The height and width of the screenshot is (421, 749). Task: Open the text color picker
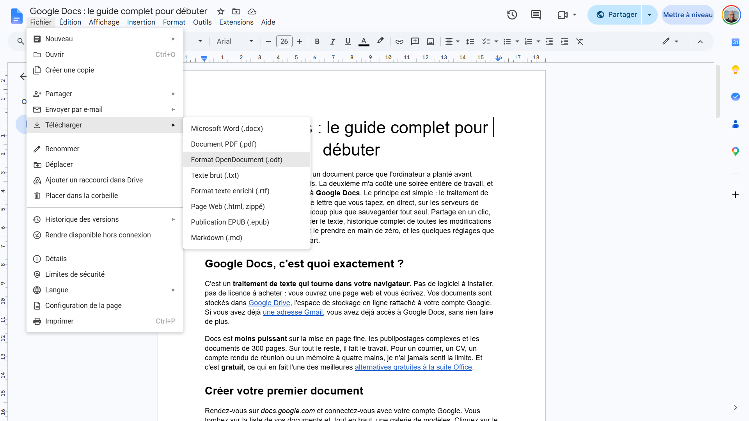(364, 41)
